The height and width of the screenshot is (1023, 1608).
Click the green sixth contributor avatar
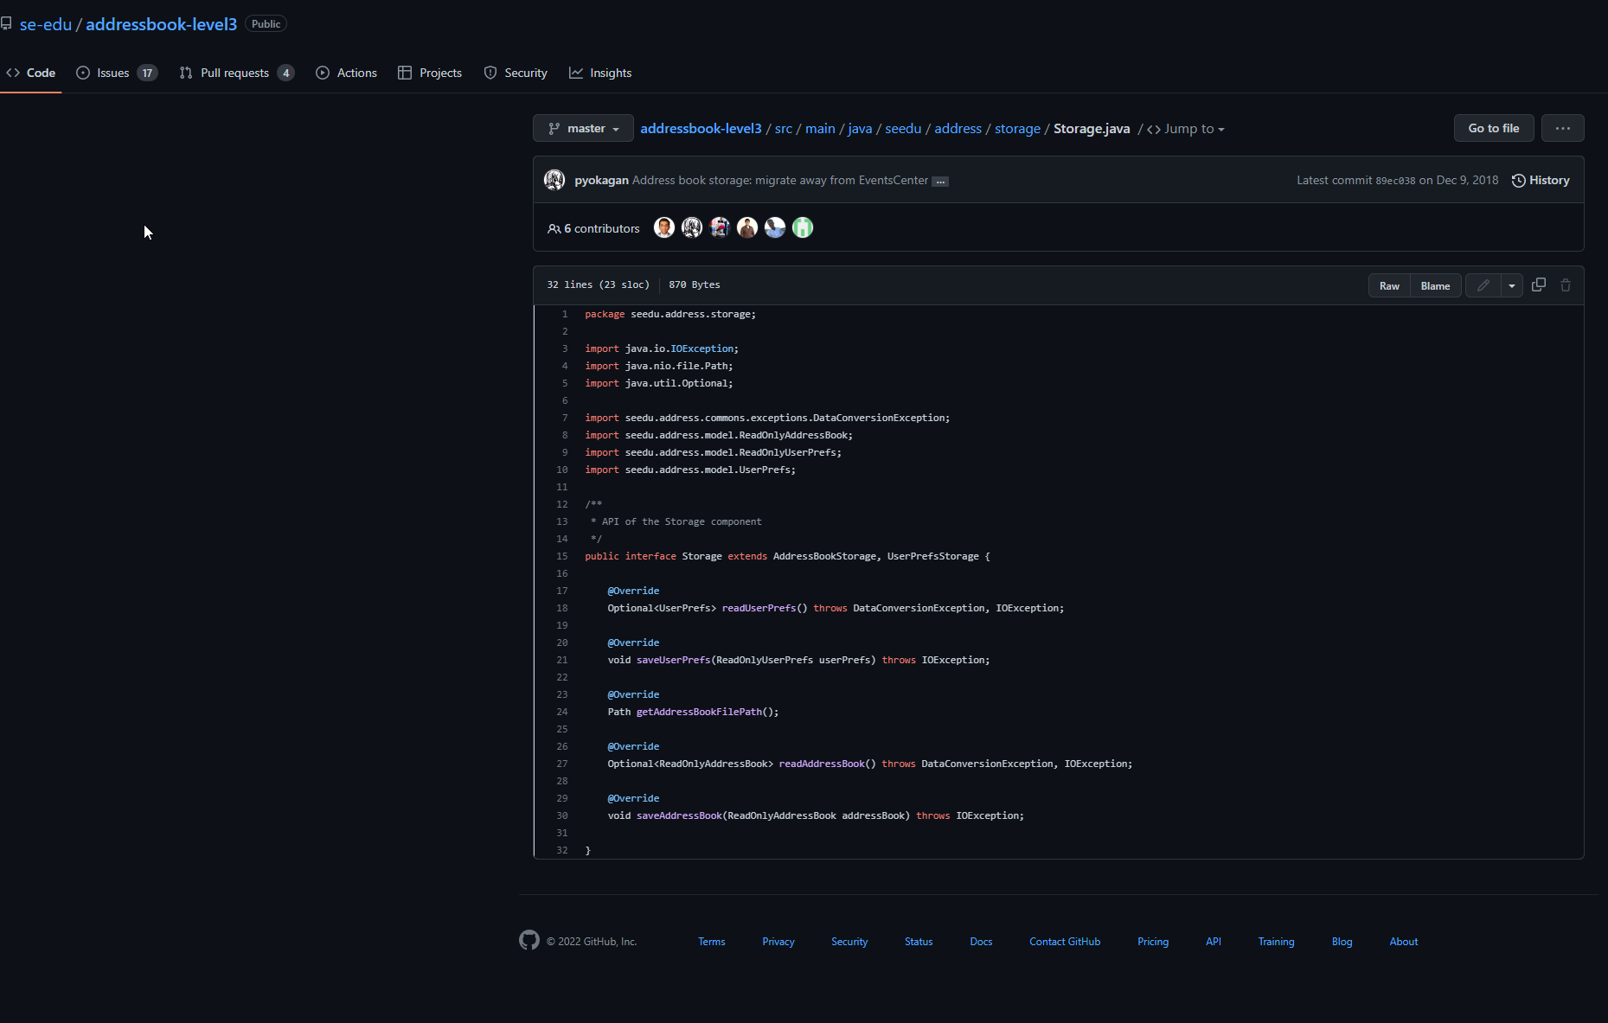pos(803,227)
